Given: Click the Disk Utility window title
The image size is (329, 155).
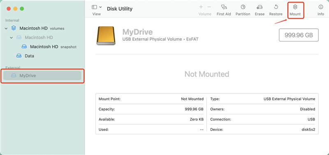Looking at the screenshot, I should pyautogui.click(x=120, y=9).
